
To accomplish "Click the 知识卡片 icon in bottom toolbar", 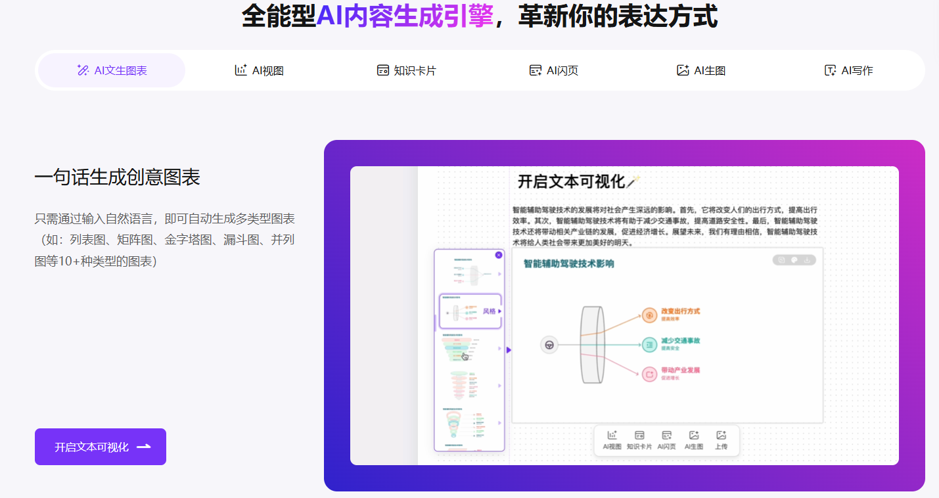I will point(639,440).
